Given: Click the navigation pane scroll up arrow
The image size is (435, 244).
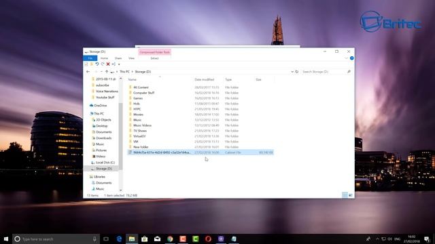Looking at the screenshot, I should [x=121, y=79].
